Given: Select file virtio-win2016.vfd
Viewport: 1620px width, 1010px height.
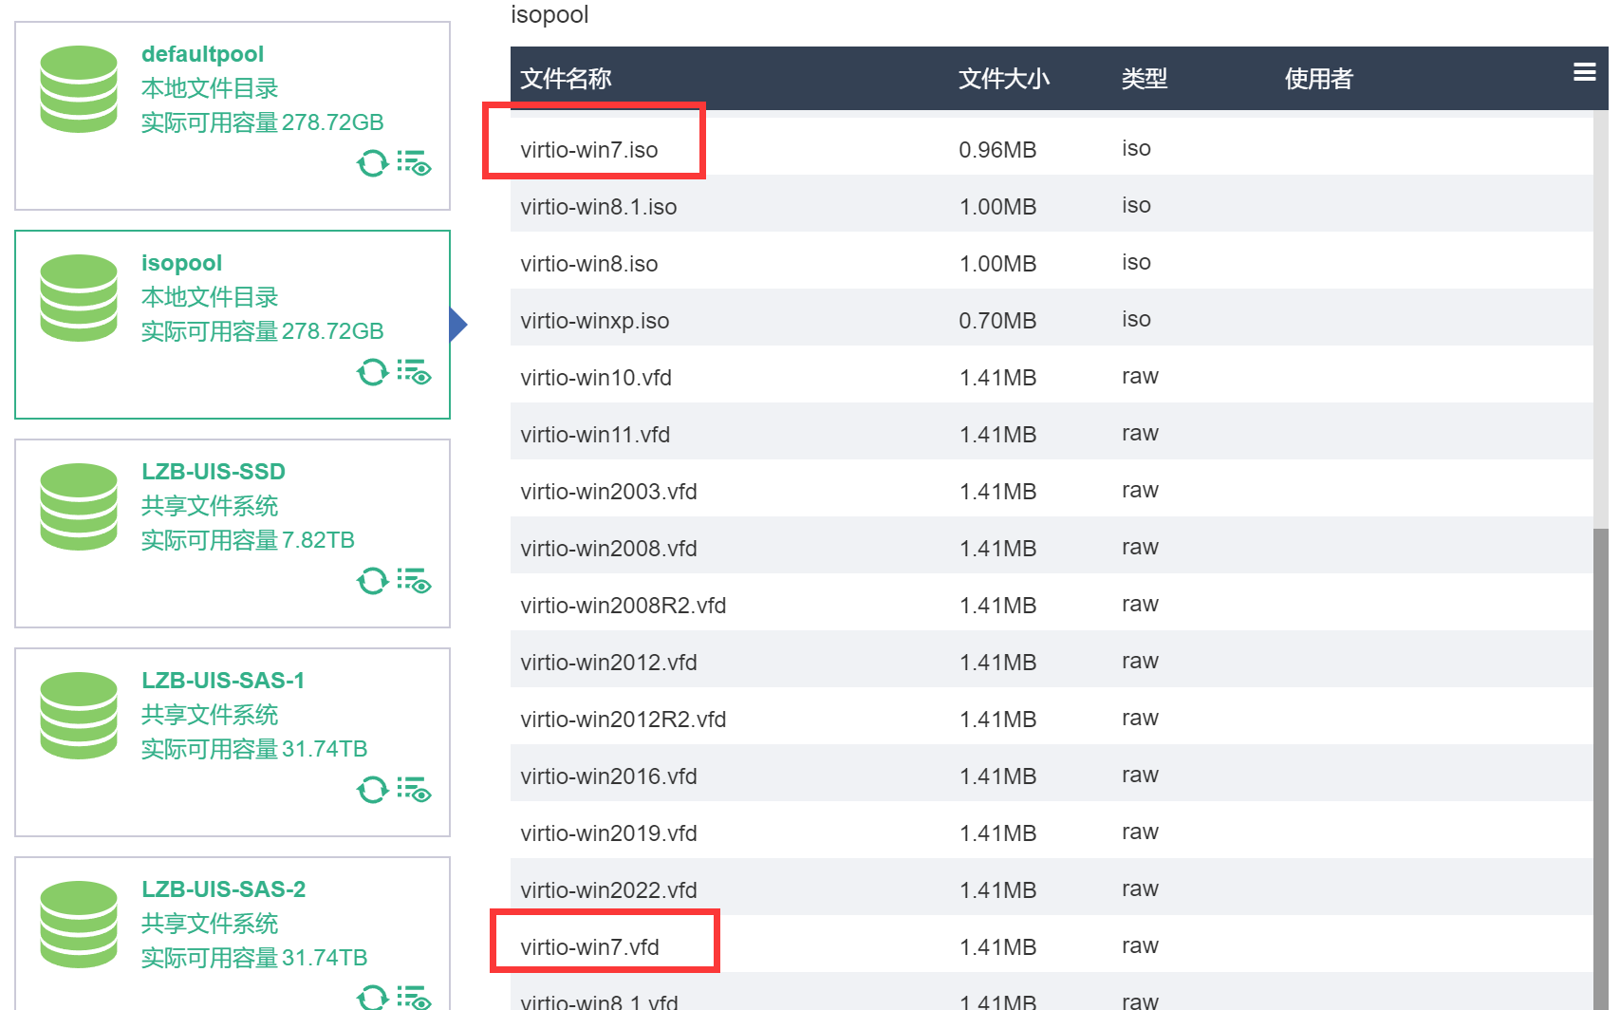Looking at the screenshot, I should pyautogui.click(x=608, y=776).
